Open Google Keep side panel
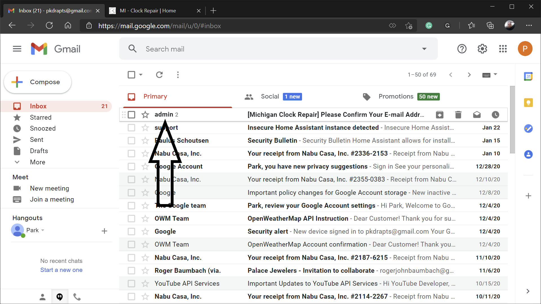The image size is (541, 304). (528, 102)
